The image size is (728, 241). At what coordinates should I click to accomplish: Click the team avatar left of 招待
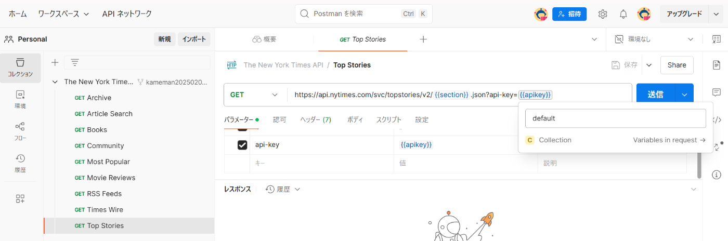541,14
